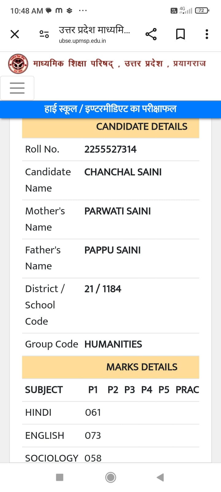Select the HINDI subject row
Viewport: 221px width, 492px height.
(110, 413)
